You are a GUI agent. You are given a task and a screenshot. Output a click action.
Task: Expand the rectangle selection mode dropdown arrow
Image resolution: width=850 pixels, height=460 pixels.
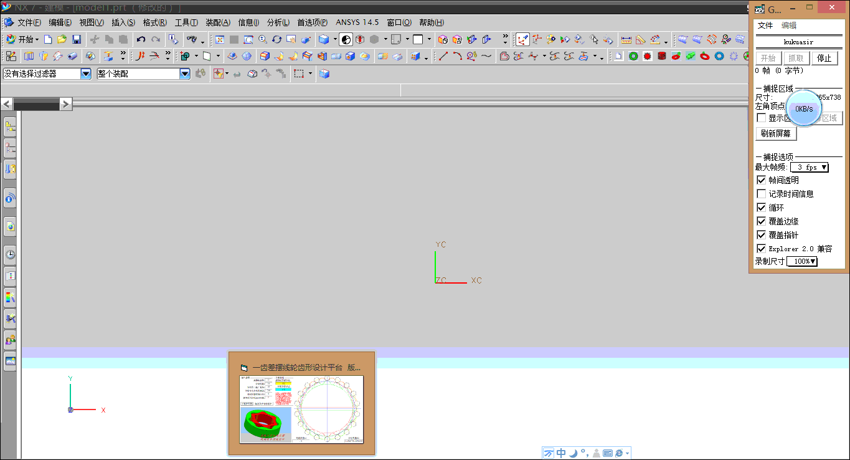pos(311,74)
